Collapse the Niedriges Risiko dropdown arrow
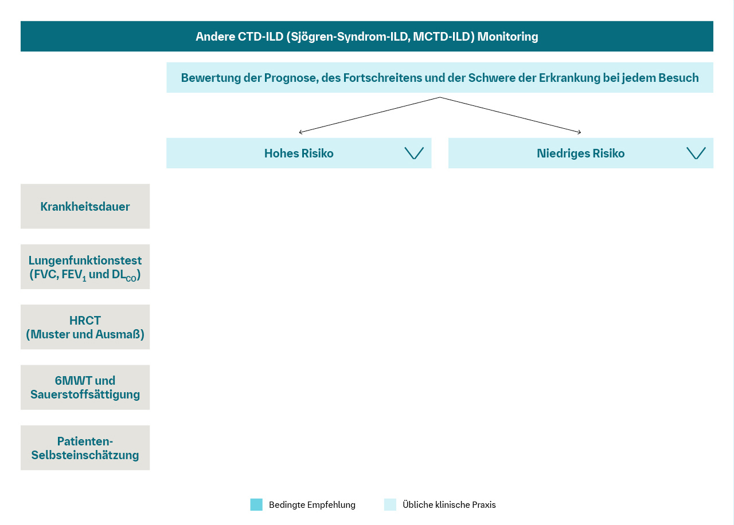This screenshot has height=525, width=734. tap(696, 153)
